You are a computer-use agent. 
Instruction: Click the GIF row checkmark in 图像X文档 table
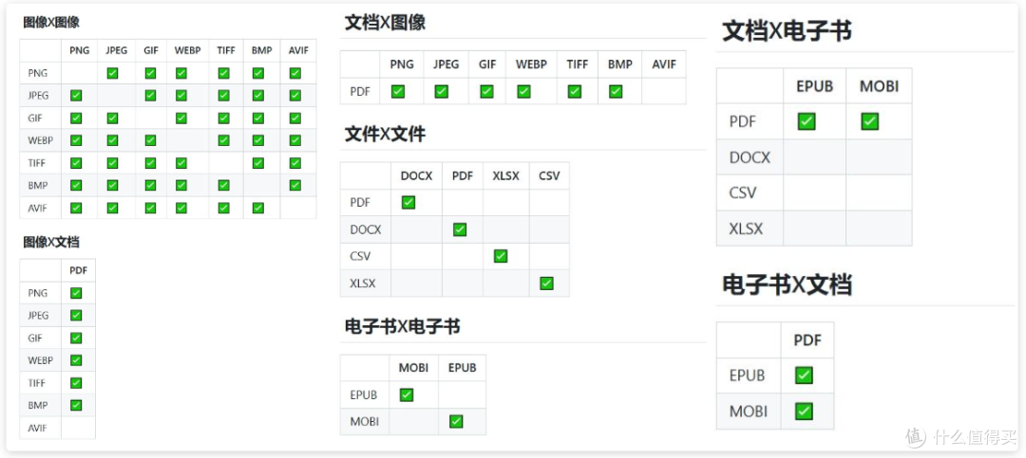pos(76,338)
